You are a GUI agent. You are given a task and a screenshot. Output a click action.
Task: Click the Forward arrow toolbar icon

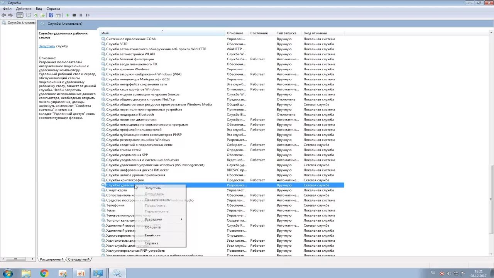[10, 15]
